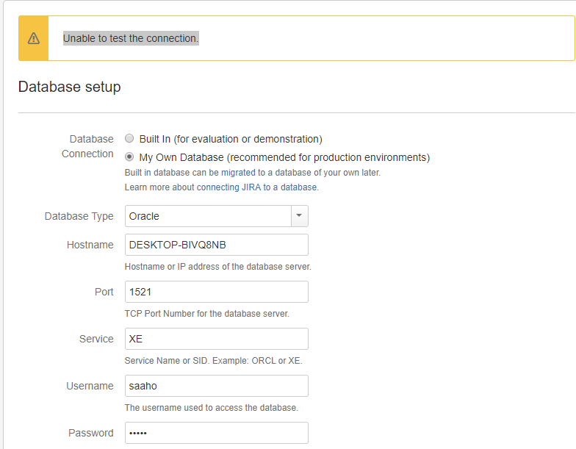Open the Database Type dropdown arrow
The image size is (576, 449).
(300, 216)
